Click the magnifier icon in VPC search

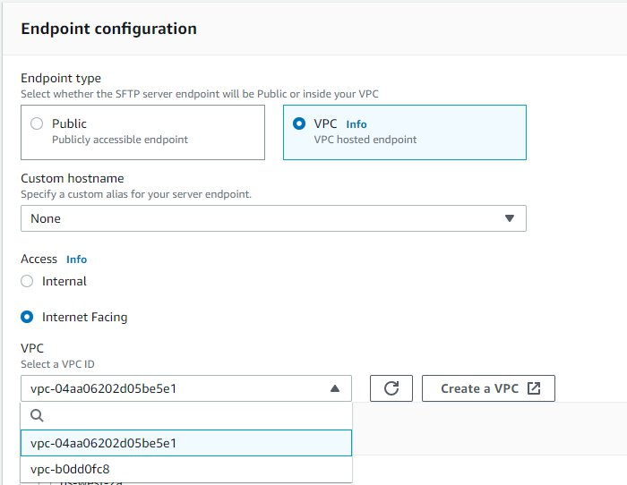click(37, 415)
